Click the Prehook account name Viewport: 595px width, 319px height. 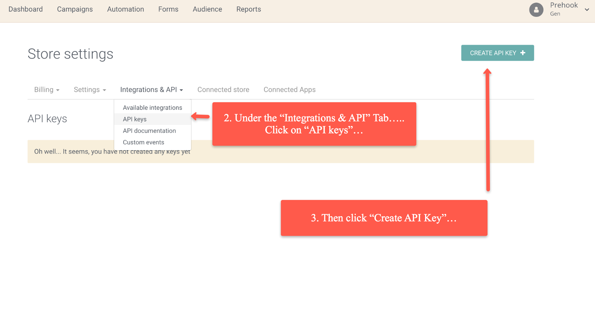(564, 5)
